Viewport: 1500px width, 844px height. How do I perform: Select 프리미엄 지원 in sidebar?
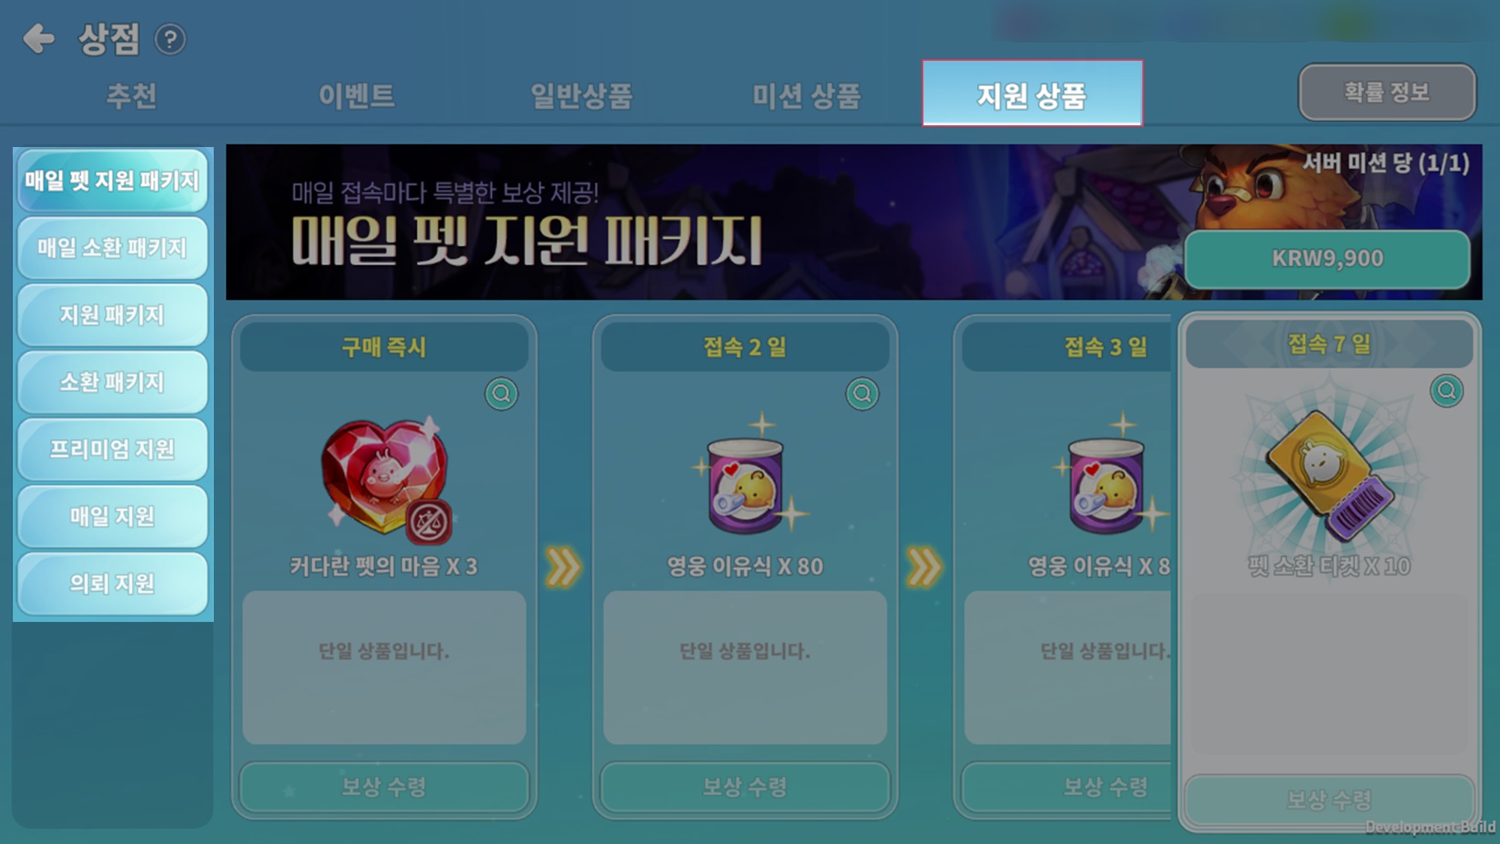point(112,449)
